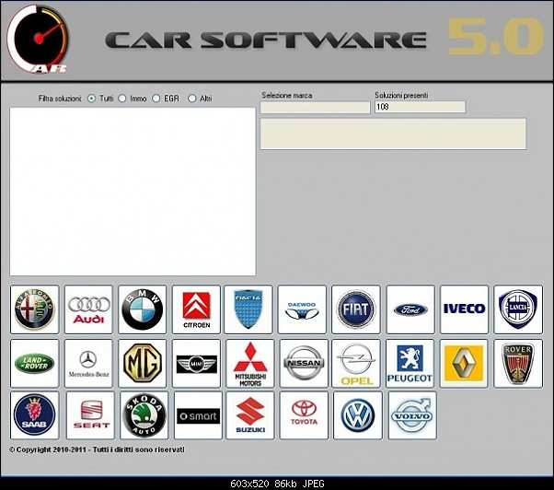Click the Soluzioni presenti field showing 108

tap(420, 107)
